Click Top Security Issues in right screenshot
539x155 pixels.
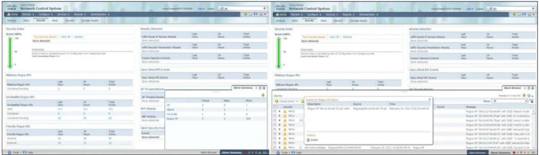pos(314,37)
